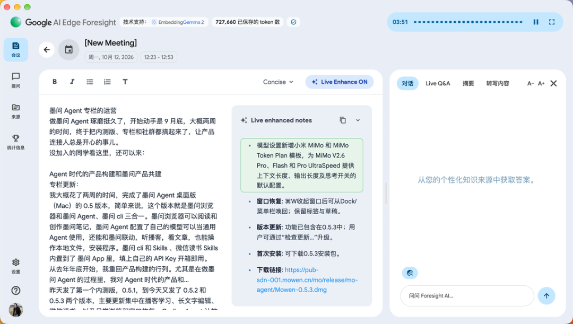The height and width of the screenshot is (324, 573).
Task: Pause the recording timer
Action: 536,22
